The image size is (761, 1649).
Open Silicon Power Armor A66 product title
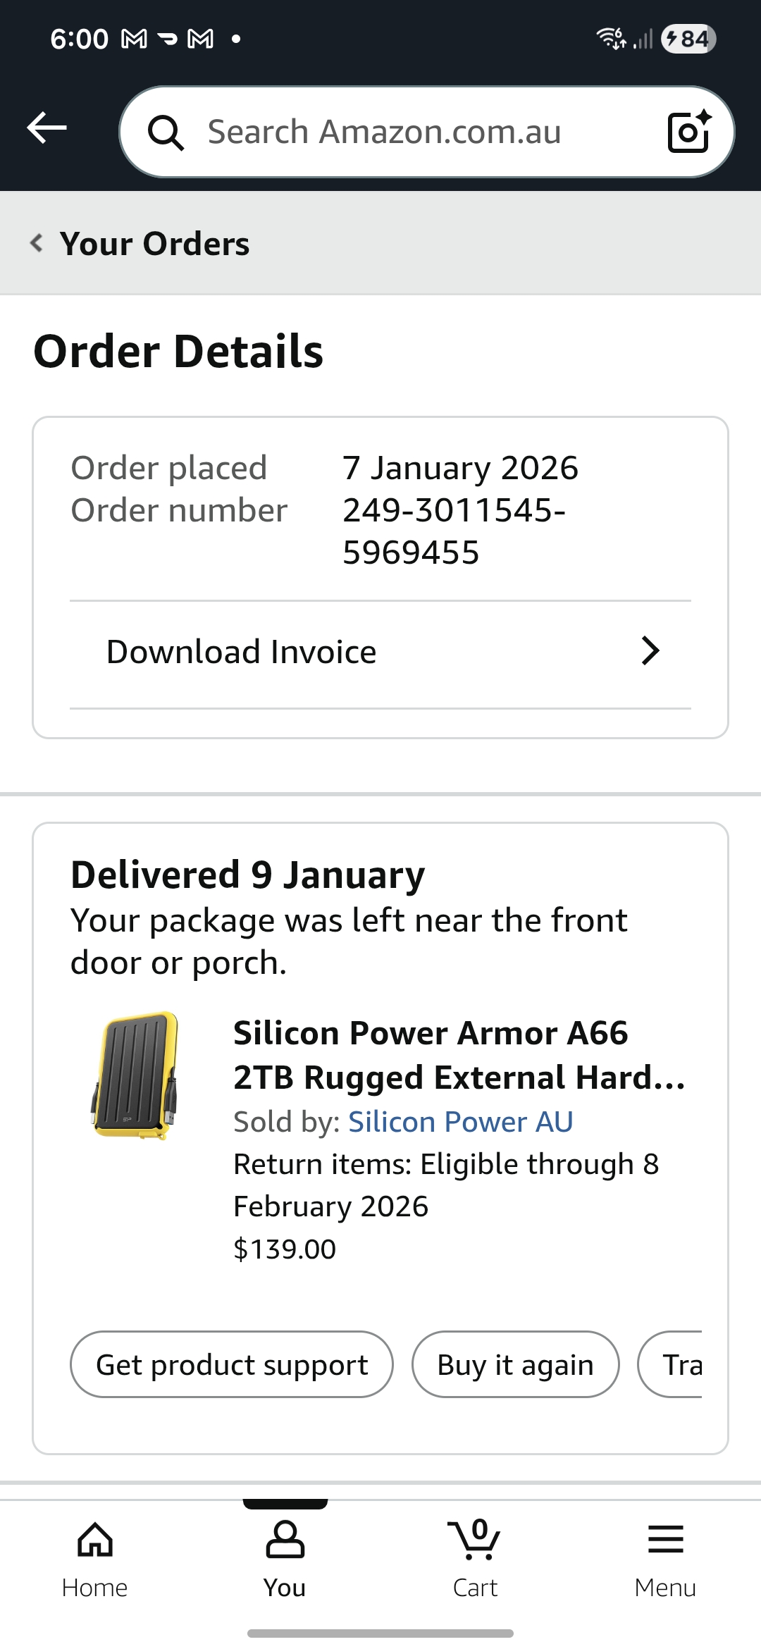tap(458, 1055)
